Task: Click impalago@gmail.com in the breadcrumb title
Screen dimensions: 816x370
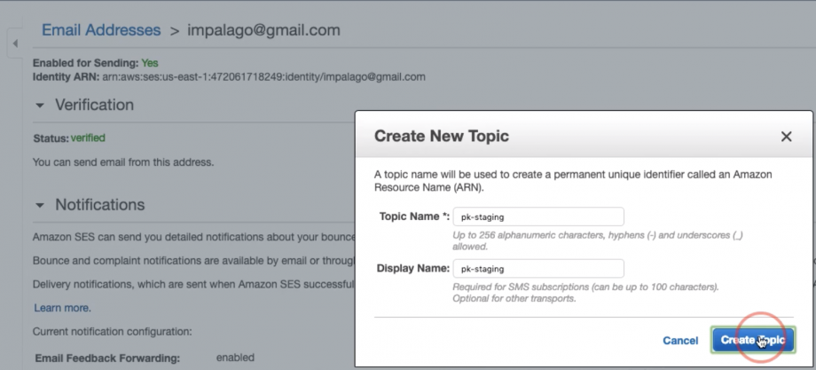Action: (263, 30)
